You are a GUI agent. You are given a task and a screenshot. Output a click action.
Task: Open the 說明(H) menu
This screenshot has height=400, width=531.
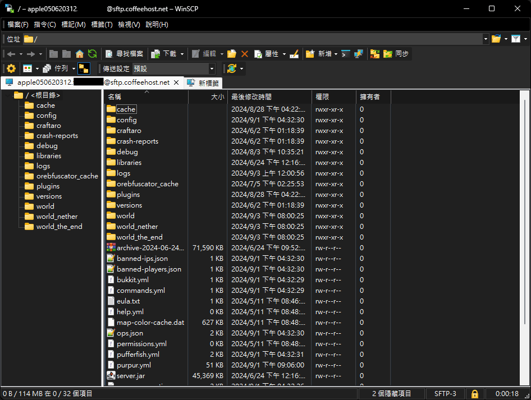pos(157,24)
